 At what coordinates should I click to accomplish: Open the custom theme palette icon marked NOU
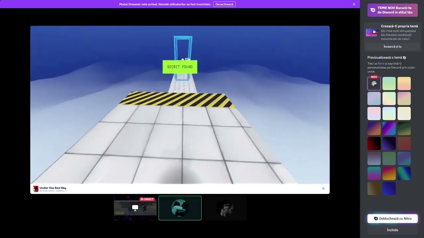pos(374,84)
